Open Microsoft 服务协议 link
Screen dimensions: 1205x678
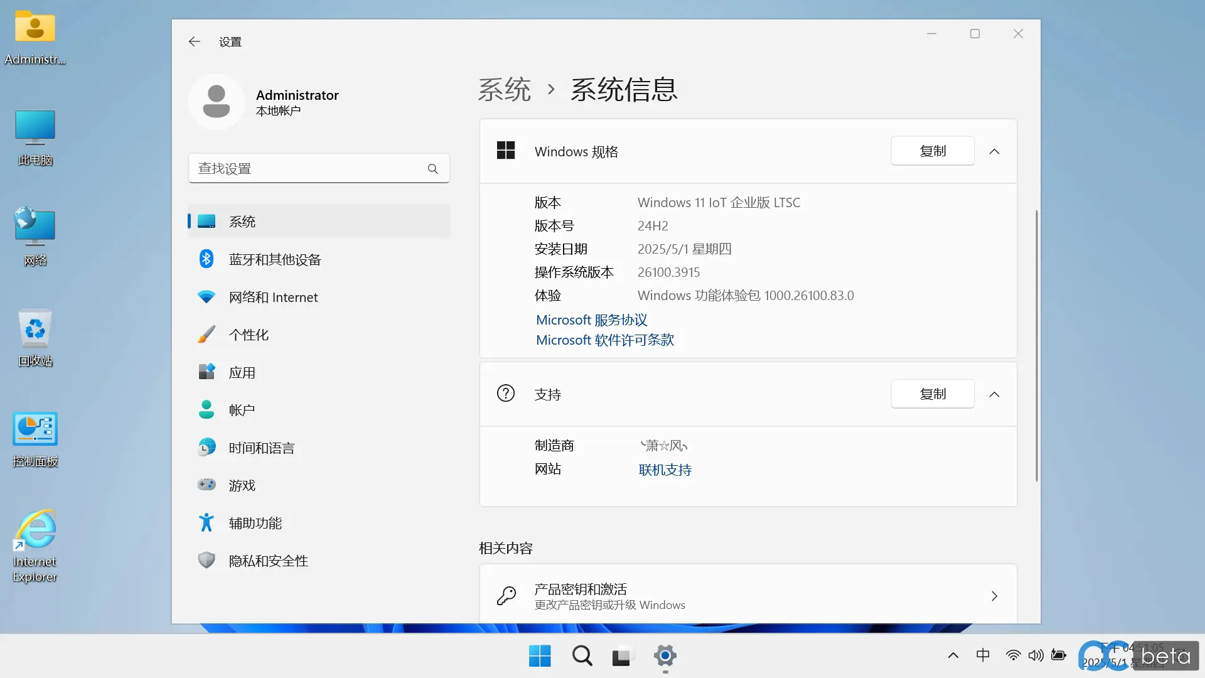point(591,320)
